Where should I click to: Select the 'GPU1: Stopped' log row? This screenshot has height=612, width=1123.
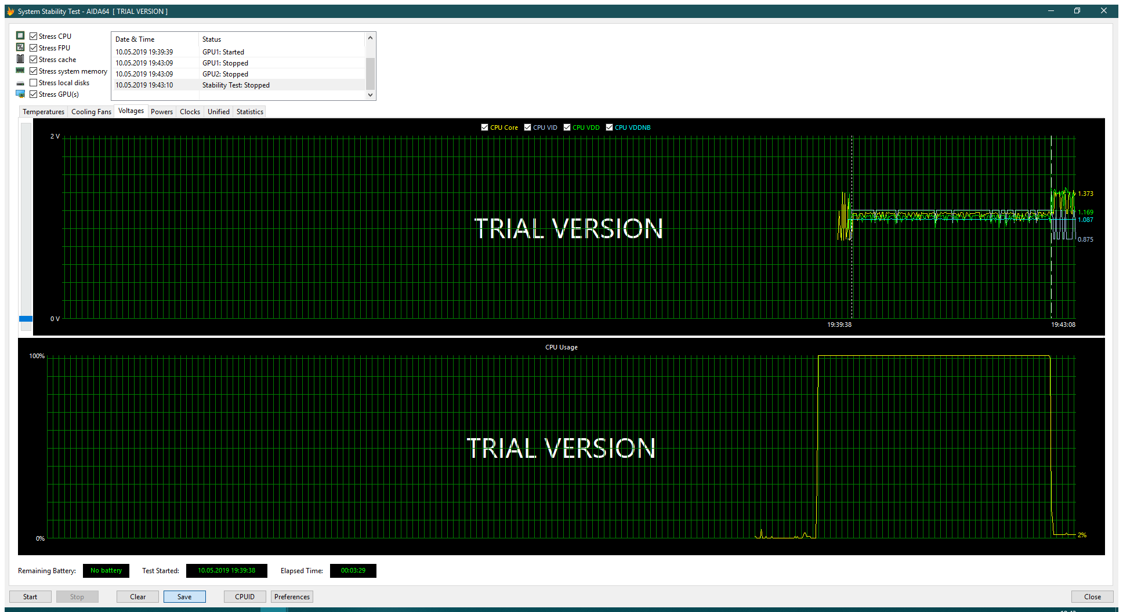(238, 63)
